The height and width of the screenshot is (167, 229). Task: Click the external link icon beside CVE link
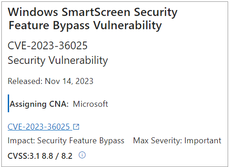point(76,127)
